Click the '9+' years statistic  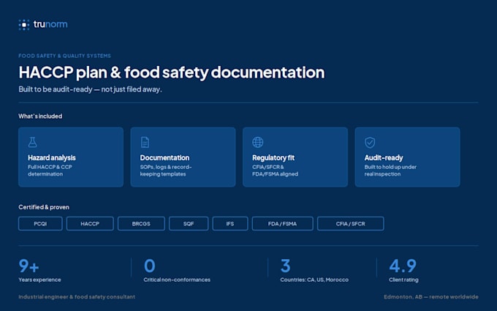29,266
